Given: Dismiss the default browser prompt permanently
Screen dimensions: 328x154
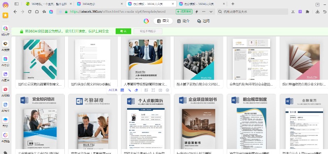Looking at the screenshot, I should pyautogui.click(x=148, y=31).
